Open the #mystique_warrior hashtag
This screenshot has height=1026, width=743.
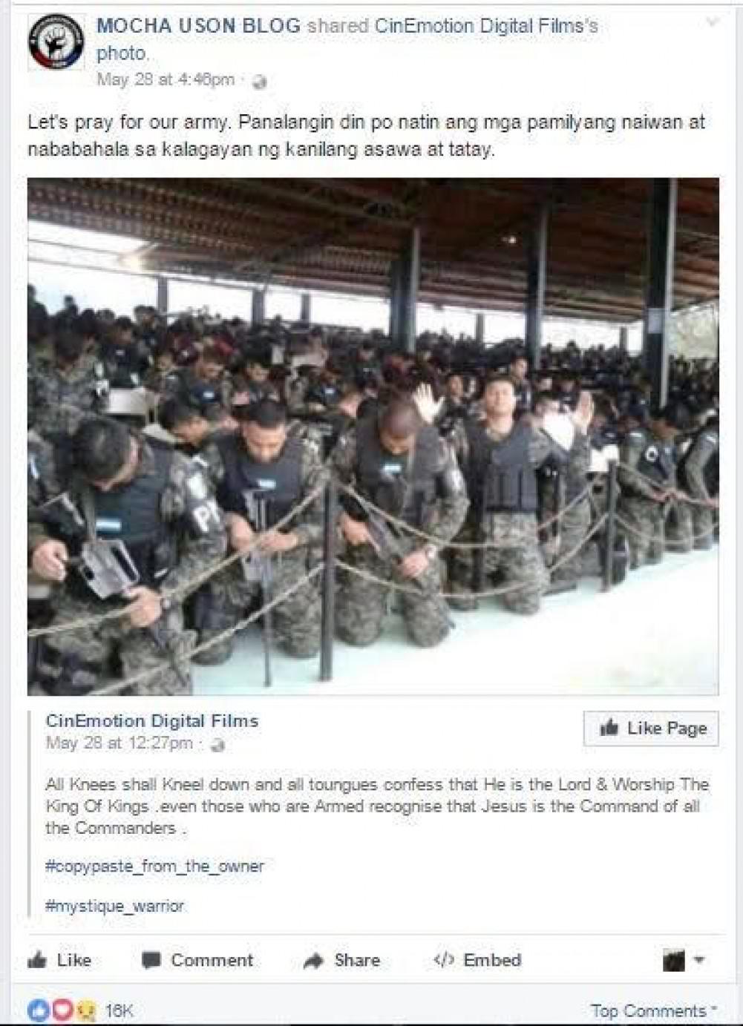[x=115, y=906]
